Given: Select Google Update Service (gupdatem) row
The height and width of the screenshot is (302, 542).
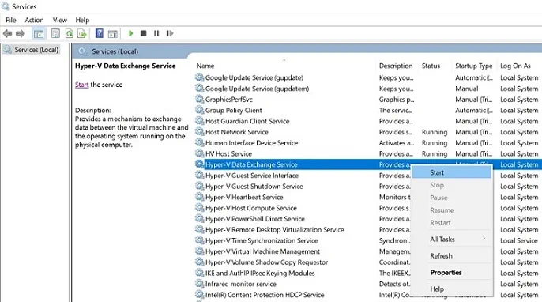Looking at the screenshot, I should (x=367, y=89).
